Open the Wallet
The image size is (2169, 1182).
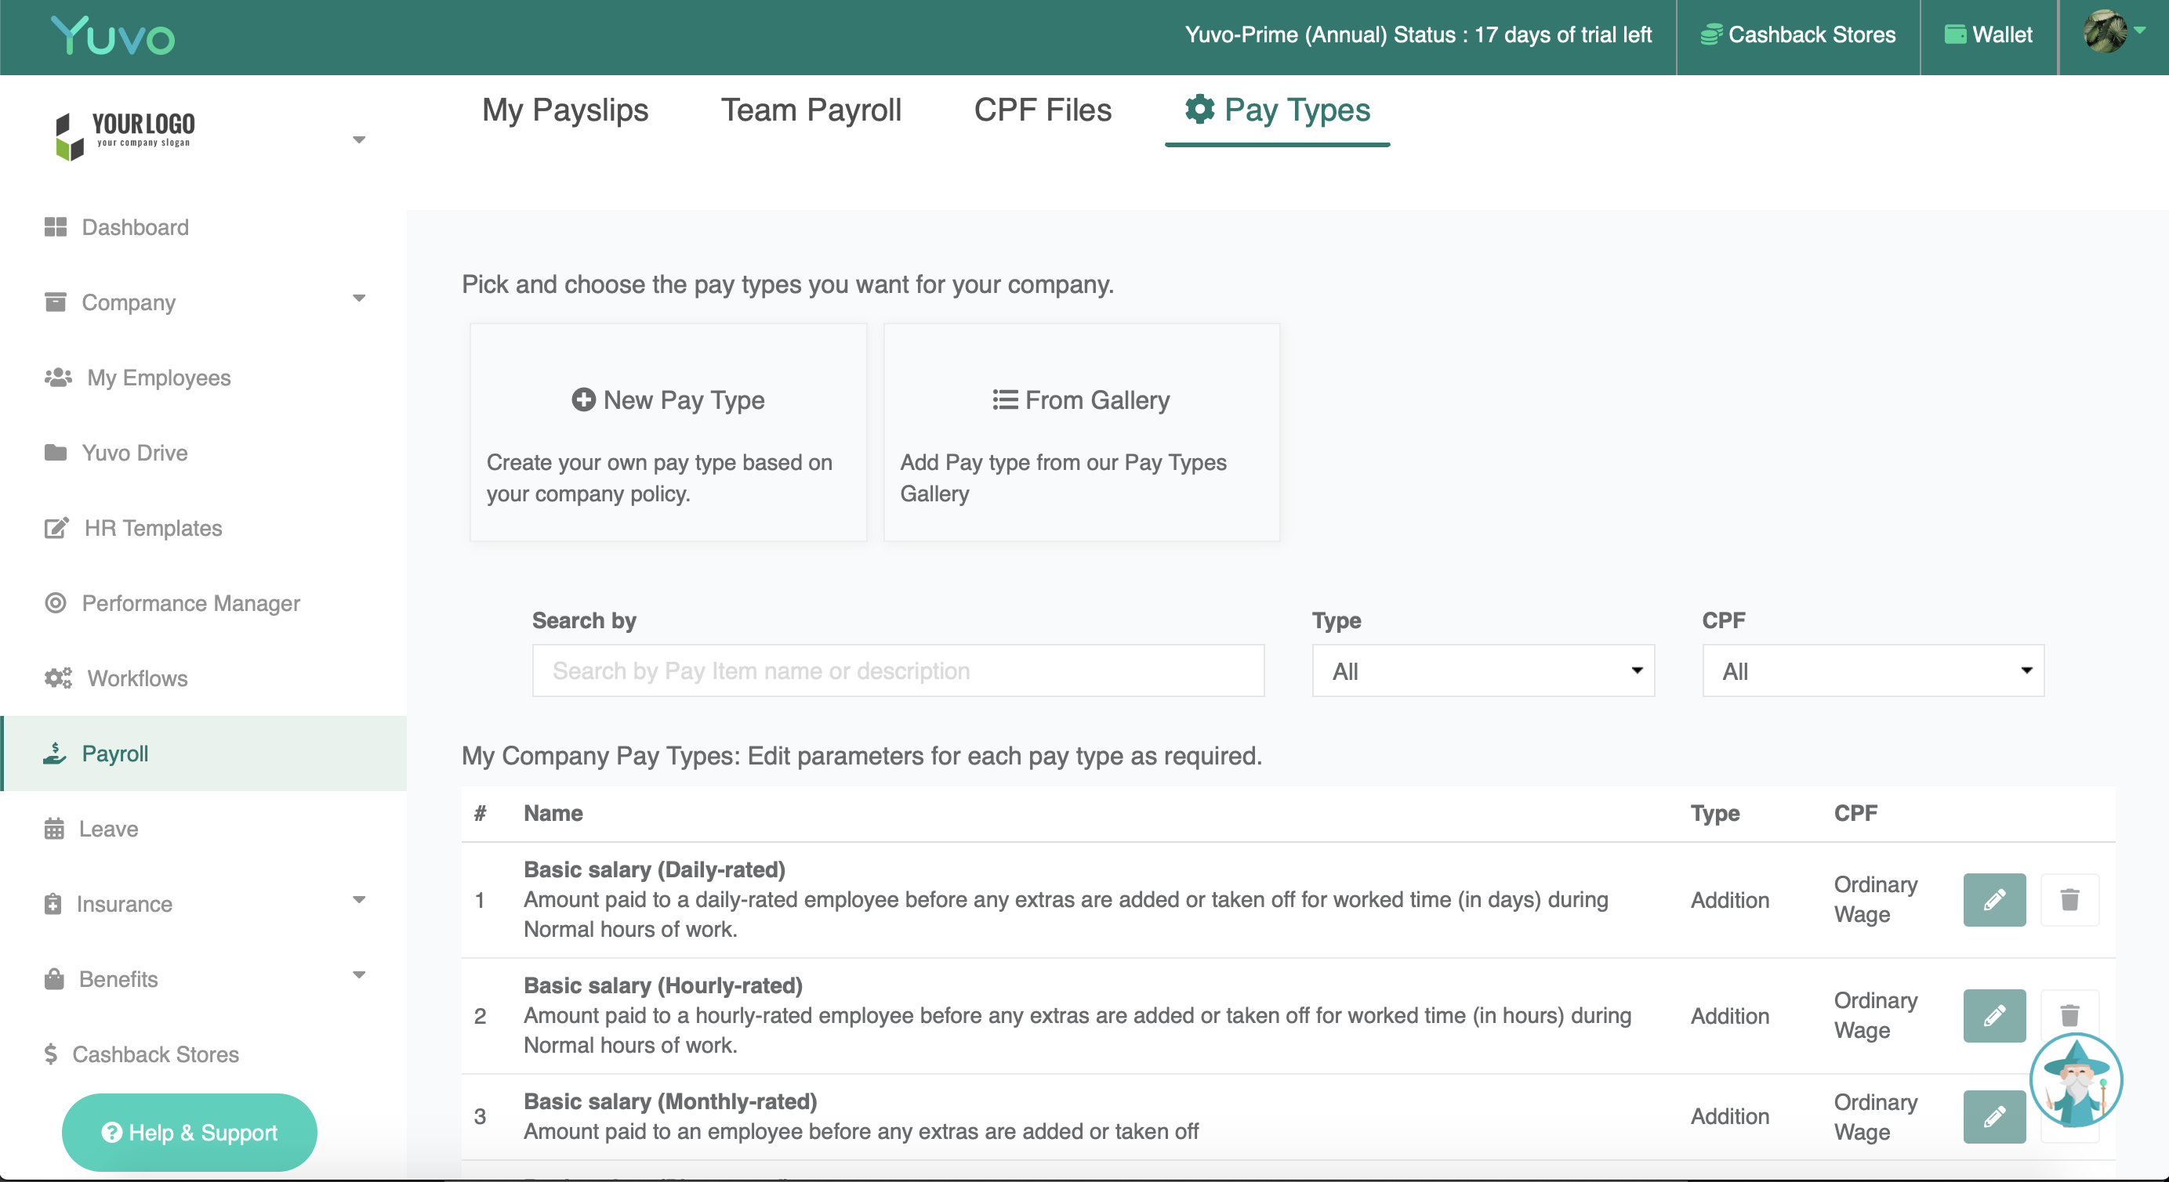1989,34
